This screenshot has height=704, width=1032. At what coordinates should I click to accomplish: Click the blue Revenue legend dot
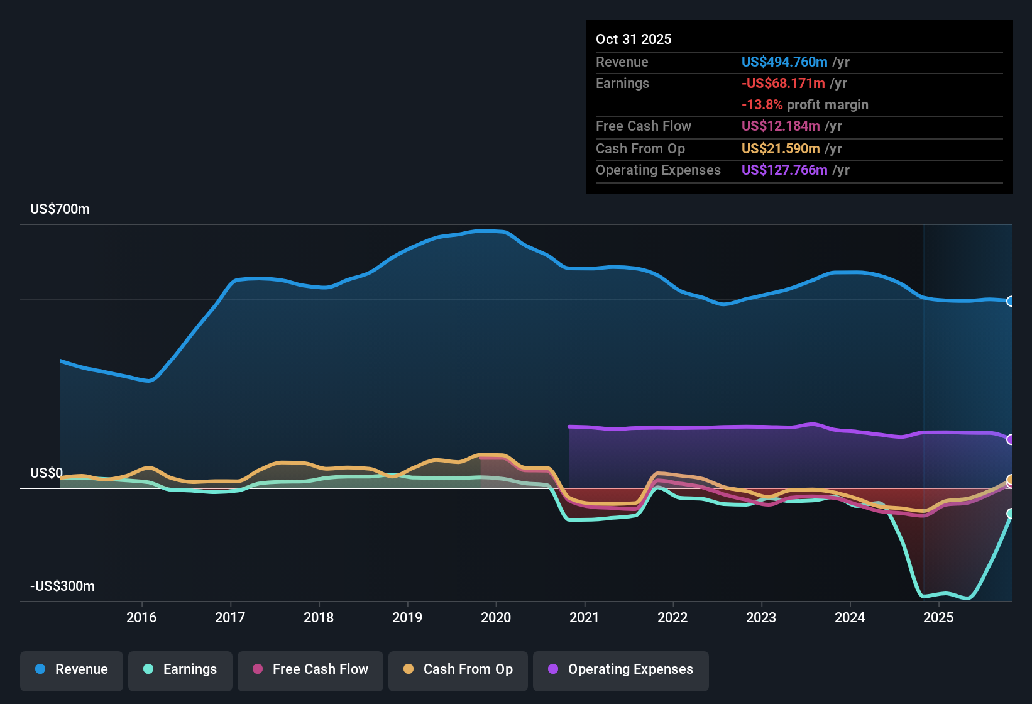pyautogui.click(x=40, y=669)
